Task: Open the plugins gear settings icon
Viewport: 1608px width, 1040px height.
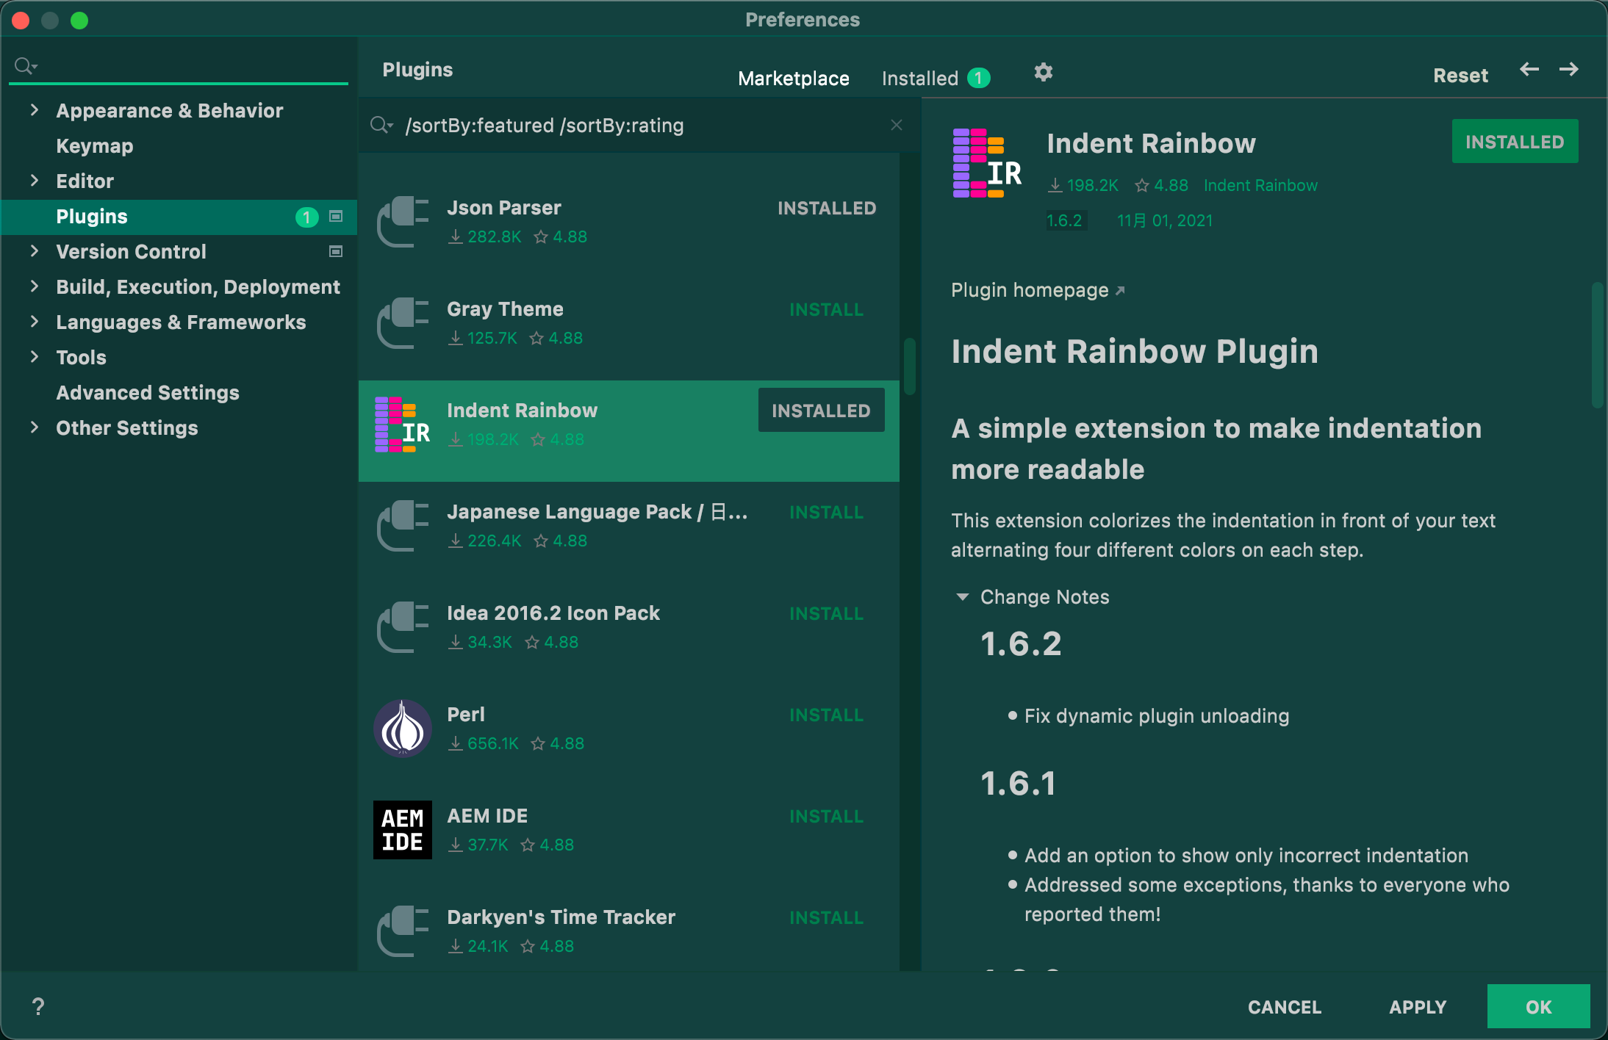Action: pyautogui.click(x=1043, y=72)
